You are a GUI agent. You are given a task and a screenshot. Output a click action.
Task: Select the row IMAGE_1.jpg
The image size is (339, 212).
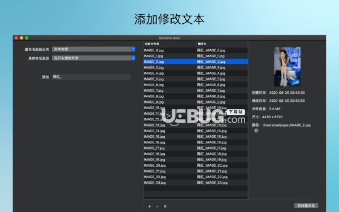[x=195, y=56]
